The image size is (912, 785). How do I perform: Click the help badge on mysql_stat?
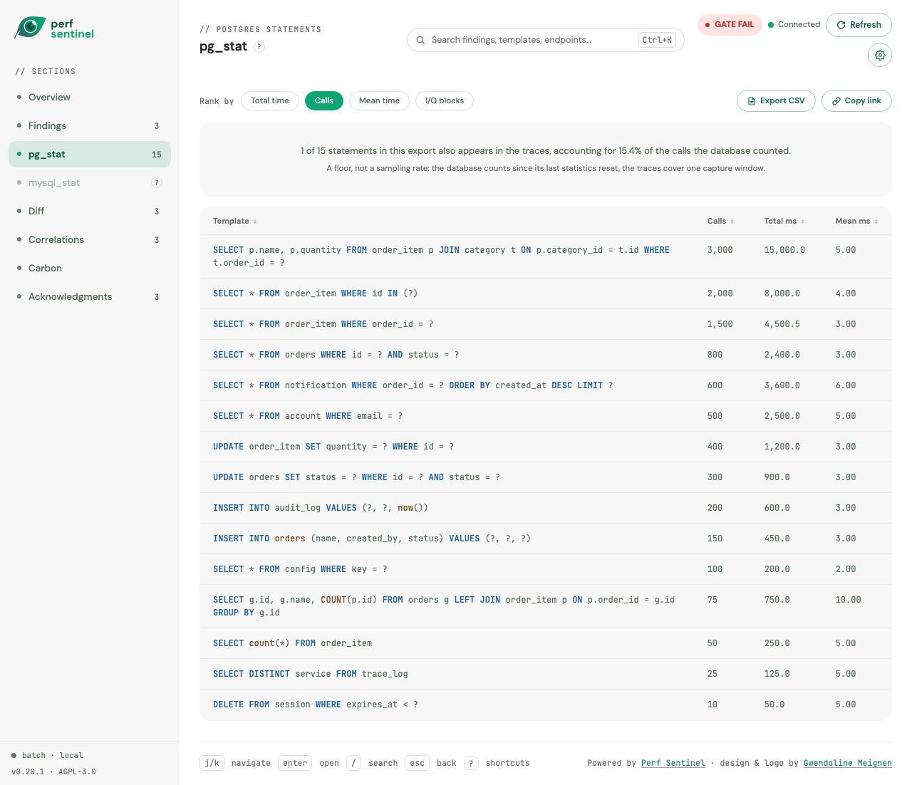coord(157,182)
